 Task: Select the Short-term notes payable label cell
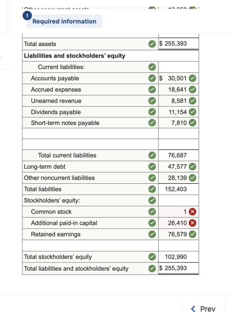click(90, 123)
